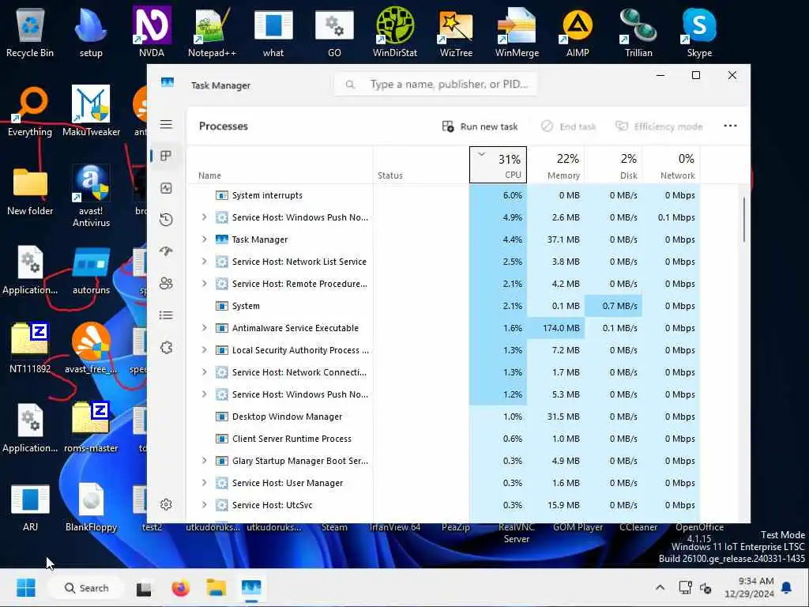Image resolution: width=809 pixels, height=607 pixels.
Task: Open the taskbar clock showing 9:34 AM
Action: pos(749,587)
